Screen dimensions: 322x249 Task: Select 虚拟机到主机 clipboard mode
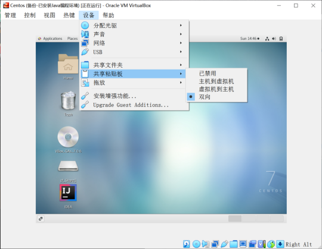[216, 89]
